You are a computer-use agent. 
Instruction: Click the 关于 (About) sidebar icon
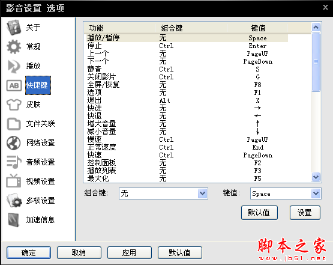[x=14, y=28]
